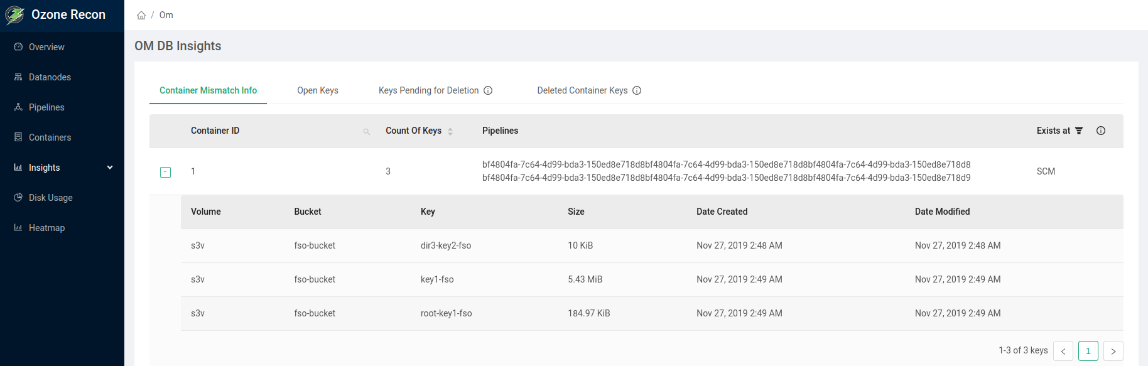The height and width of the screenshot is (366, 1148).
Task: Click info icon beside Exists at filter
Action: (1101, 131)
